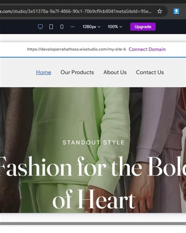Switch to mobile breakpoint view icon
The width and height of the screenshot is (186, 233).
[62, 27]
